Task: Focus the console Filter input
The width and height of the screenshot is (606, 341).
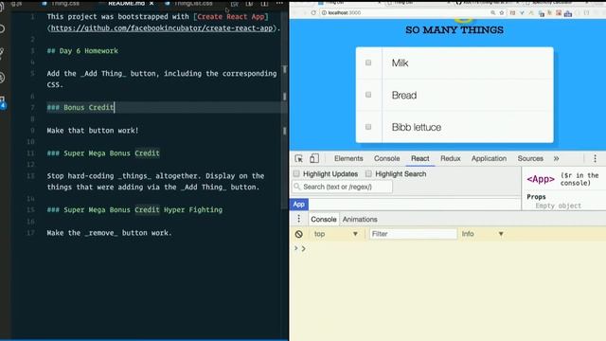Action: point(413,234)
